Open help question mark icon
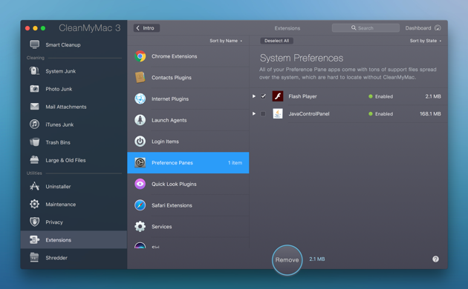This screenshot has height=289, width=468. [435, 259]
